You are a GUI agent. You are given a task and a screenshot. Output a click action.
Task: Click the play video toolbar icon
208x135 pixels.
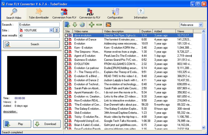tap(67, 25)
